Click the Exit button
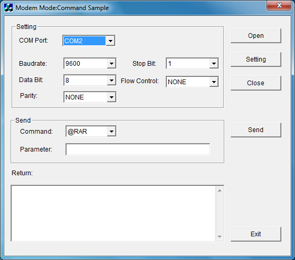This screenshot has height=260, width=295. pyautogui.click(x=256, y=234)
